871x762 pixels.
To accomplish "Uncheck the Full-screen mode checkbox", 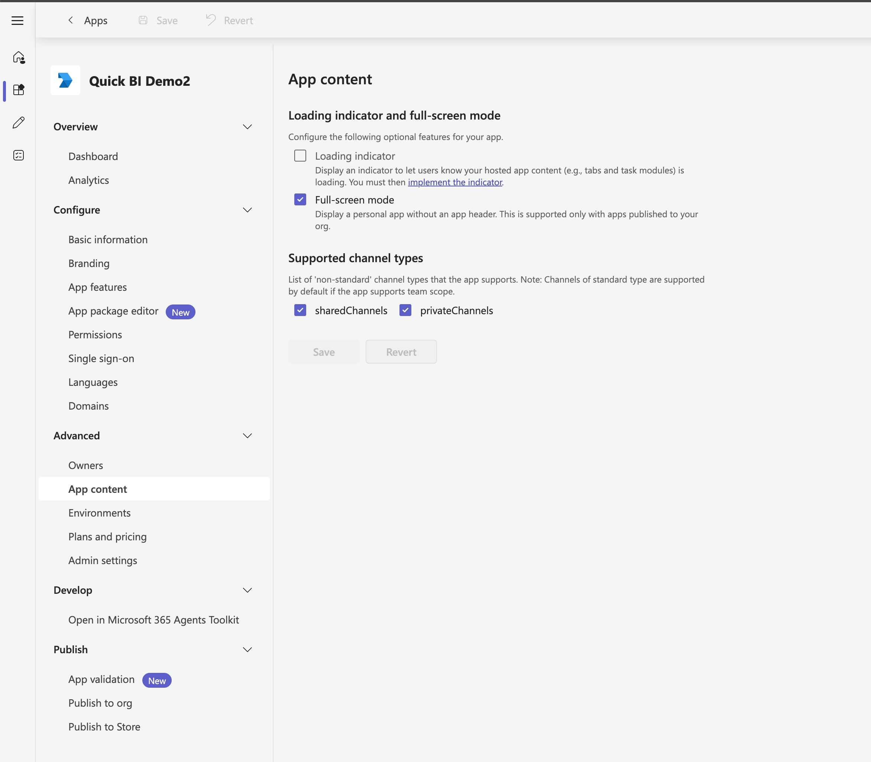I will pos(300,199).
